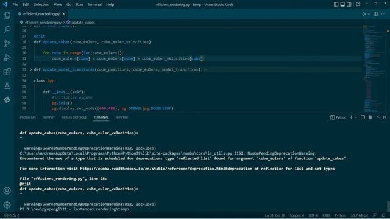Open run options dropdown arrow beside play

369,14
